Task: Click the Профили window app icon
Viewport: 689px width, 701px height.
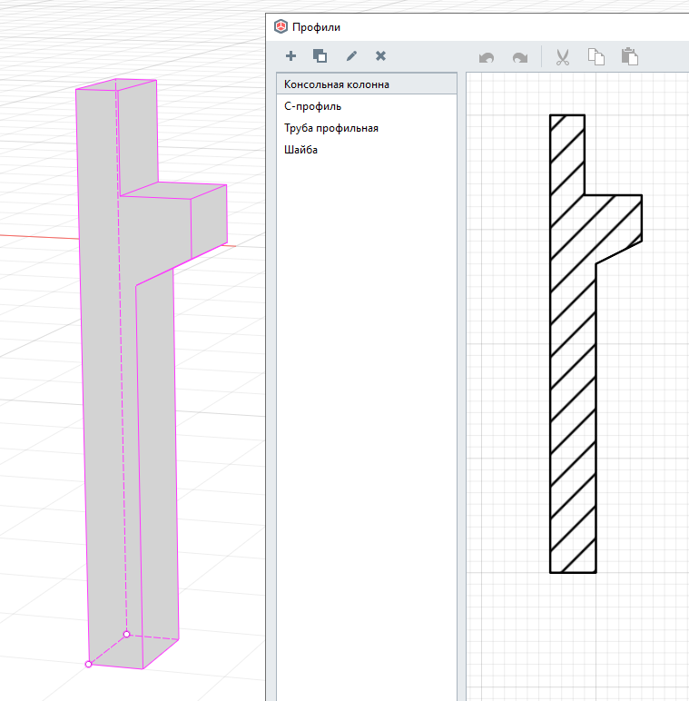Action: pyautogui.click(x=281, y=28)
